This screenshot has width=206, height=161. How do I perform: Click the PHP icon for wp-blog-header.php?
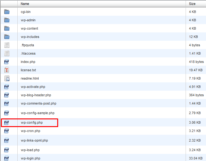coord(6,95)
